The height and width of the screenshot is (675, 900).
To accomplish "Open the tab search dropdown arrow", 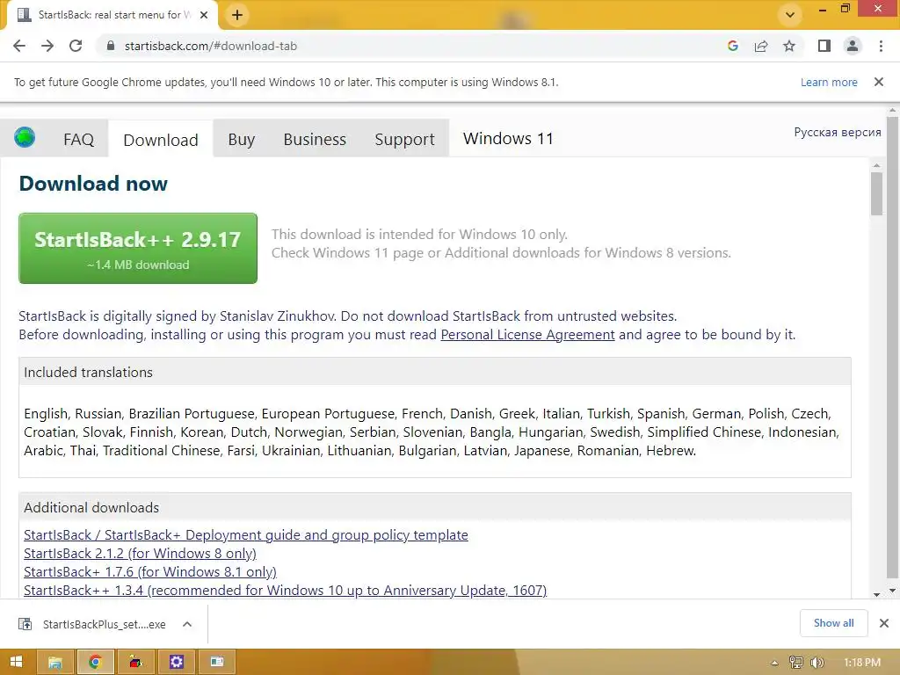I will click(x=790, y=15).
